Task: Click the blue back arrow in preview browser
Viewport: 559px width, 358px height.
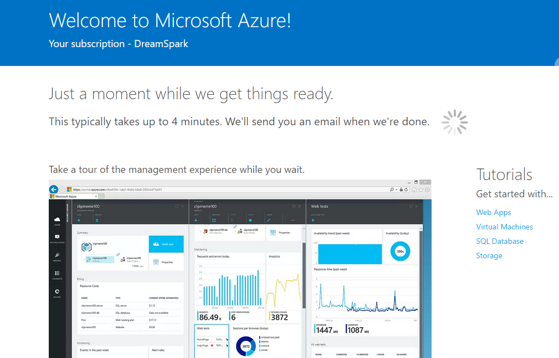Action: pyautogui.click(x=54, y=190)
